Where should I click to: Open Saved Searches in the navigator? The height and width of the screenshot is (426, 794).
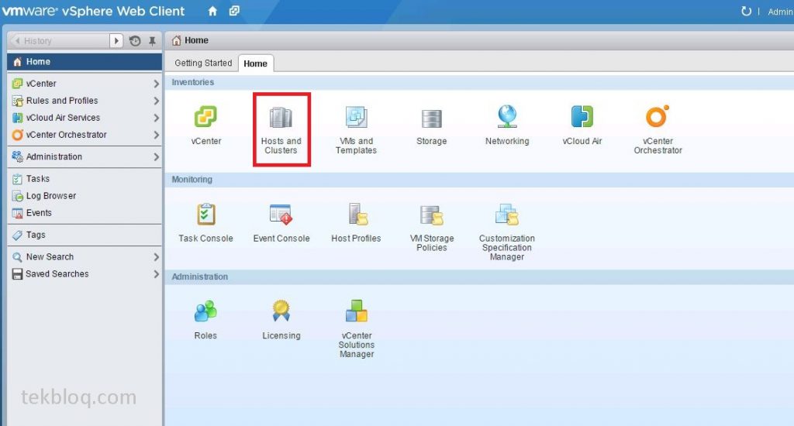click(85, 274)
